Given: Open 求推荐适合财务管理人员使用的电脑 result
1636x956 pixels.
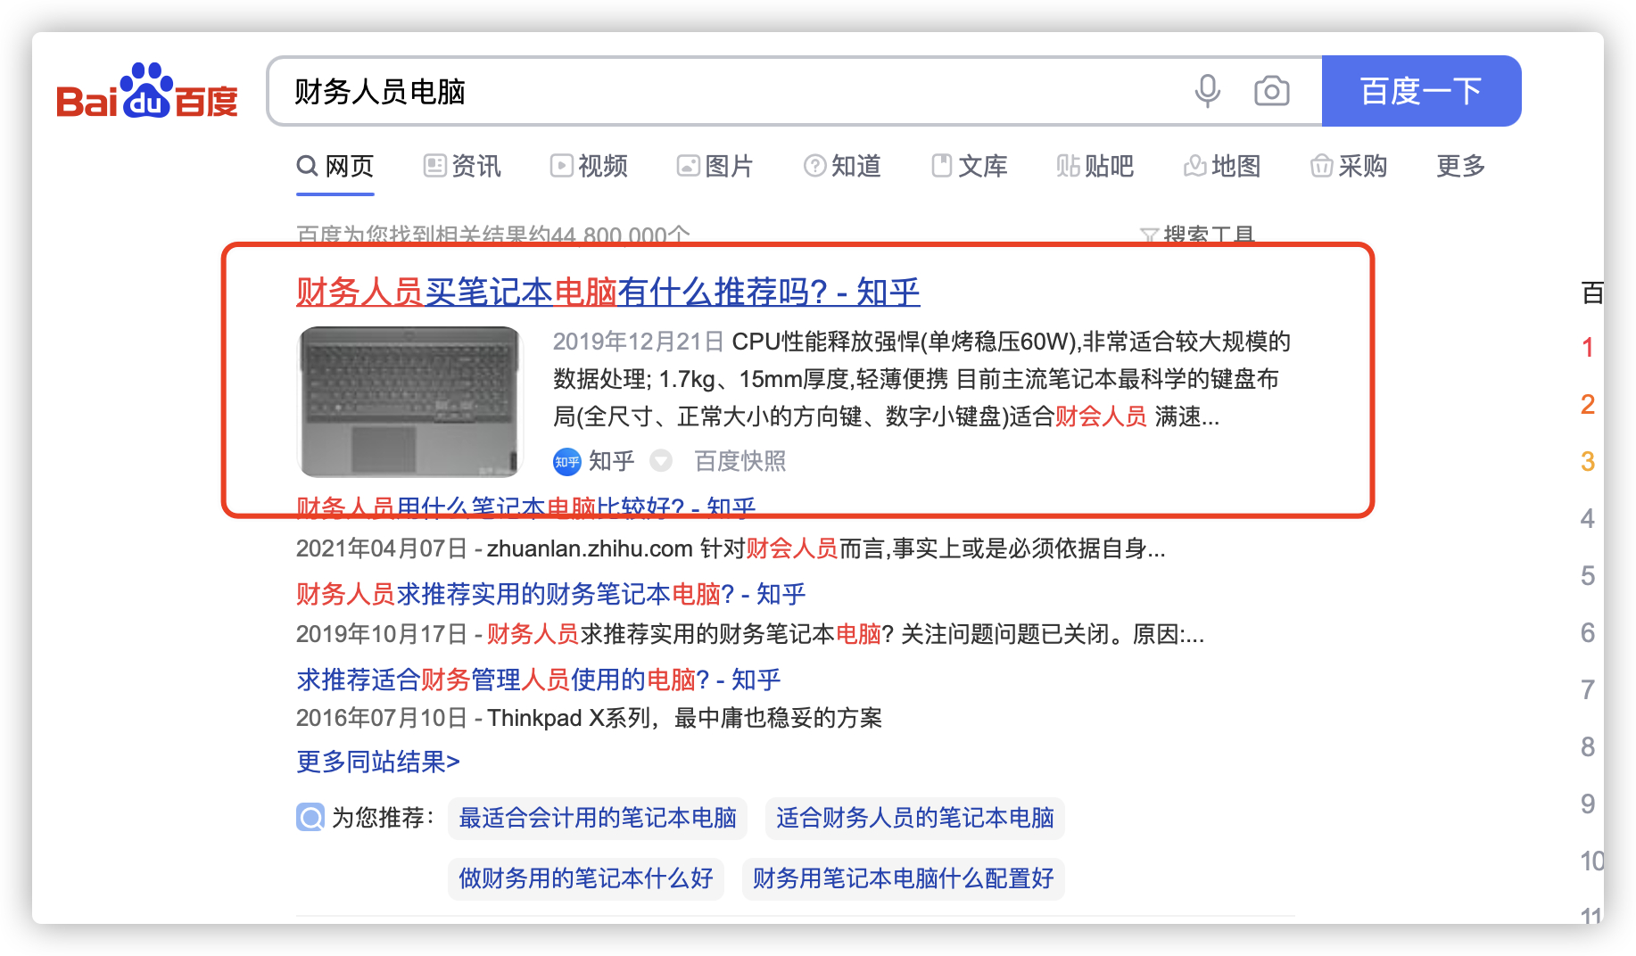Looking at the screenshot, I should (539, 680).
